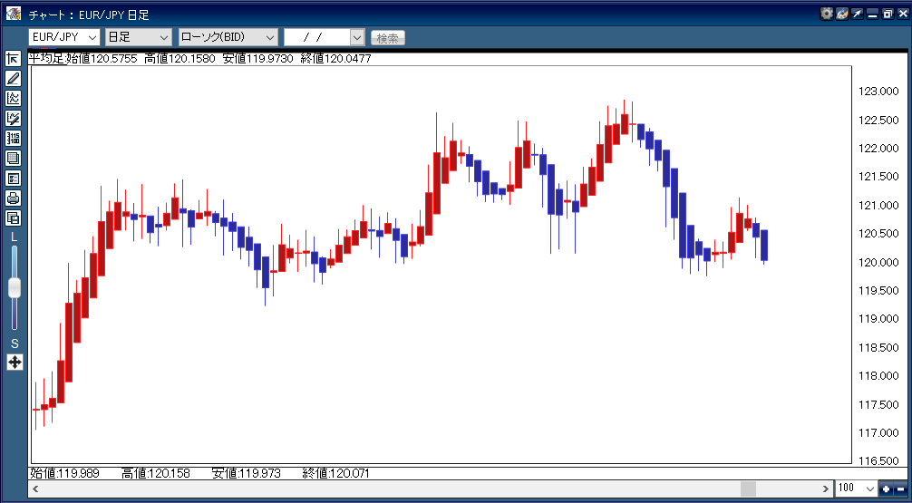Click the 116.500 price axis label
The image size is (912, 503).
click(878, 461)
